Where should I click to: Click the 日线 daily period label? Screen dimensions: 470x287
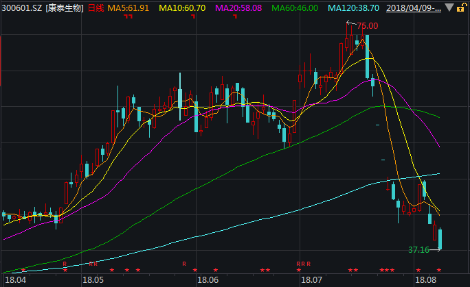pyautogui.click(x=96, y=8)
